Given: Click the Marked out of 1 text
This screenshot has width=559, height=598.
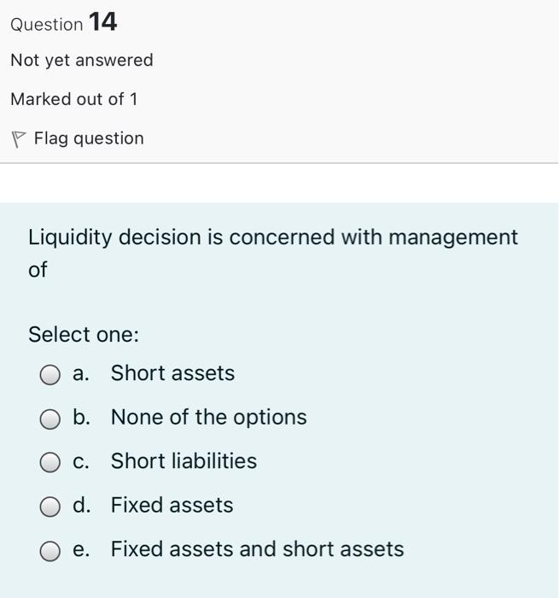Looking at the screenshot, I should coord(74,99).
